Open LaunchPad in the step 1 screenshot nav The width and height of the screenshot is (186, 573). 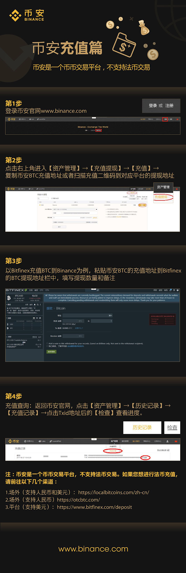pos(41,119)
